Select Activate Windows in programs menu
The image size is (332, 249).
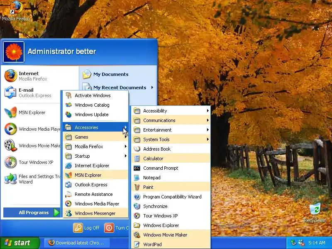(95, 95)
